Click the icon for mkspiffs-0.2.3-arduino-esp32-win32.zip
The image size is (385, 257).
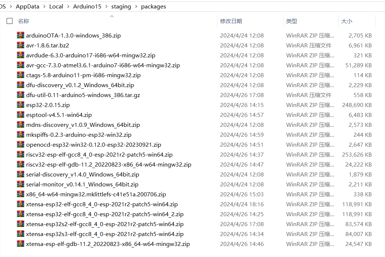coord(21,135)
